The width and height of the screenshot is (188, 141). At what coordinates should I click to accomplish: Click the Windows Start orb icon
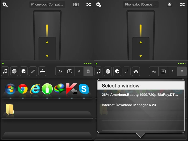[x=10, y=89]
